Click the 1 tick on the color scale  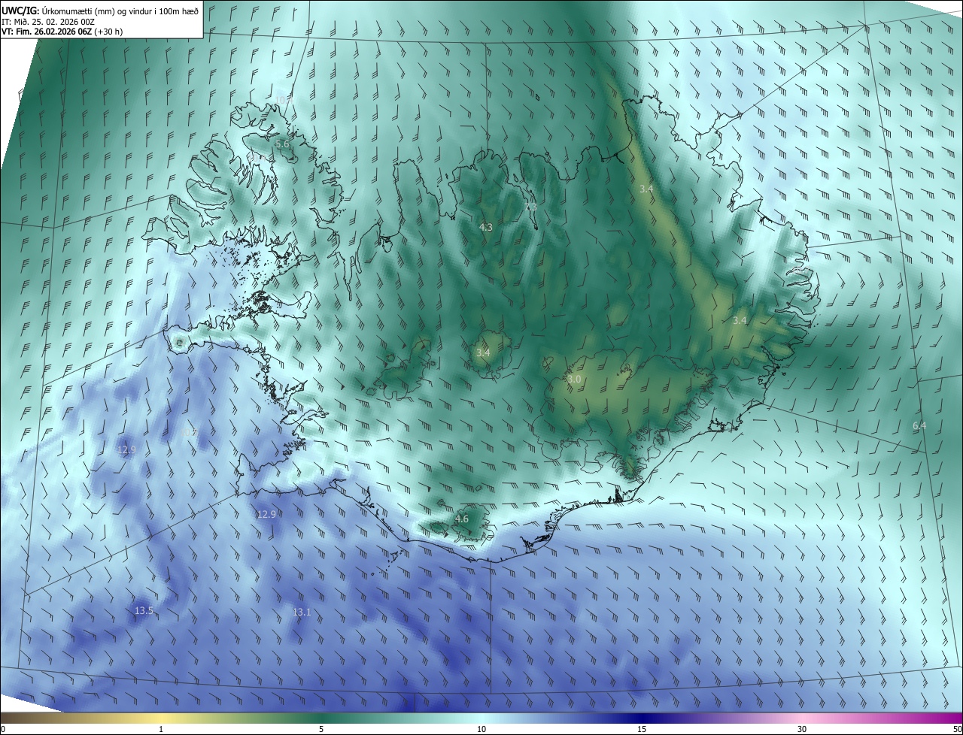161,729
